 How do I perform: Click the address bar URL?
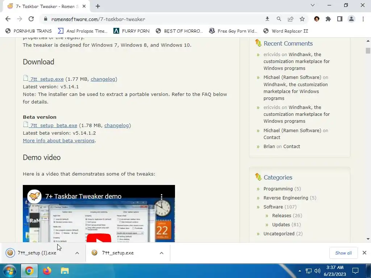click(98, 19)
